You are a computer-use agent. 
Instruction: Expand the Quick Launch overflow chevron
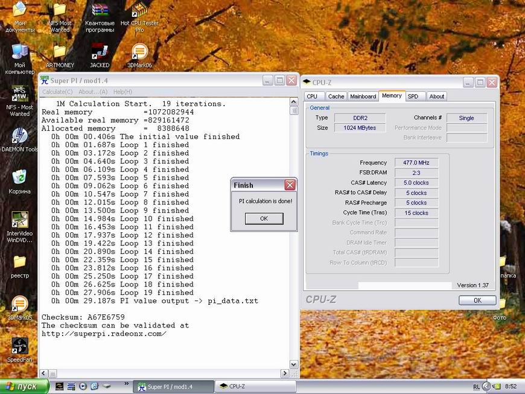pos(127,383)
